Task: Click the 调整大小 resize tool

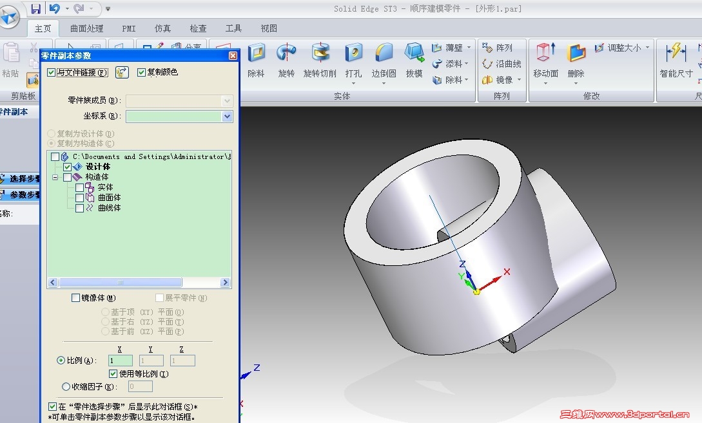Action: click(x=618, y=48)
